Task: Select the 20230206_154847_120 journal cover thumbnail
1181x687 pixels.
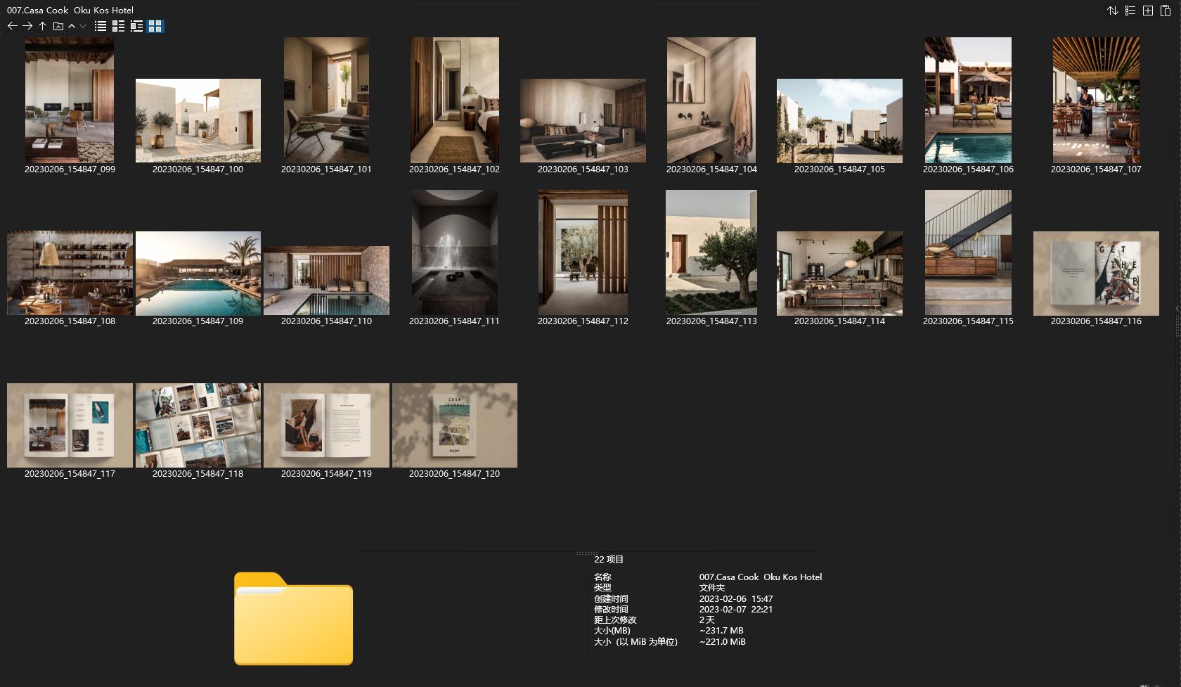Action: coord(454,425)
